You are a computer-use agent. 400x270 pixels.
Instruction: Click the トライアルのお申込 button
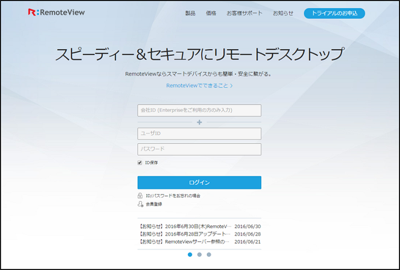point(334,13)
